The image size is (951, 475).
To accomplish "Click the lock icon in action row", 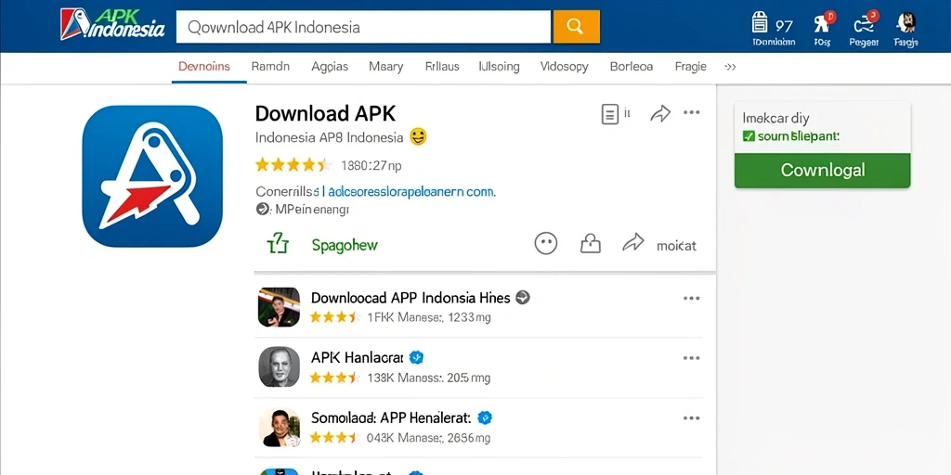I will click(590, 244).
